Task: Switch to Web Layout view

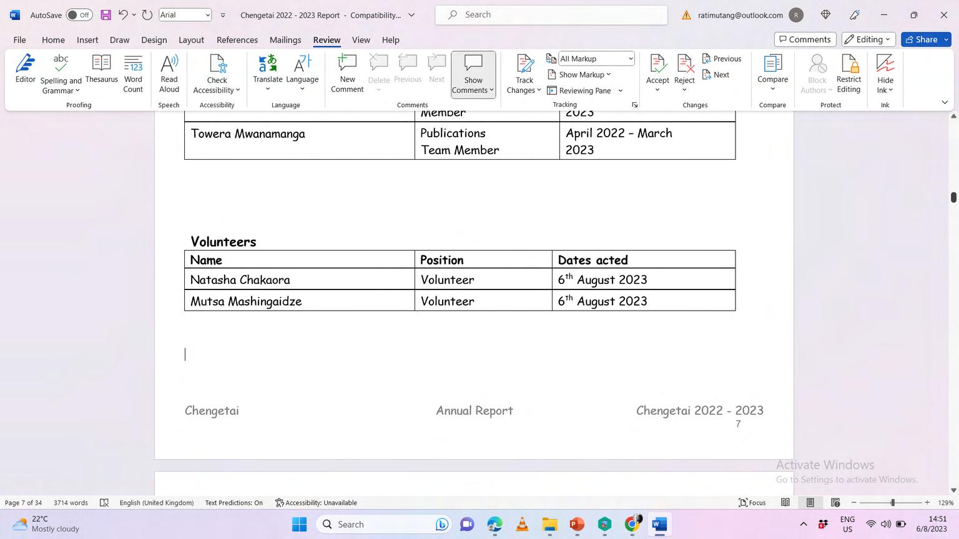Action: (x=835, y=503)
